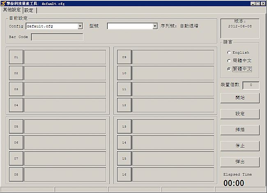Click slot button 09
Screen dimensions: 267x193
coord(124,57)
